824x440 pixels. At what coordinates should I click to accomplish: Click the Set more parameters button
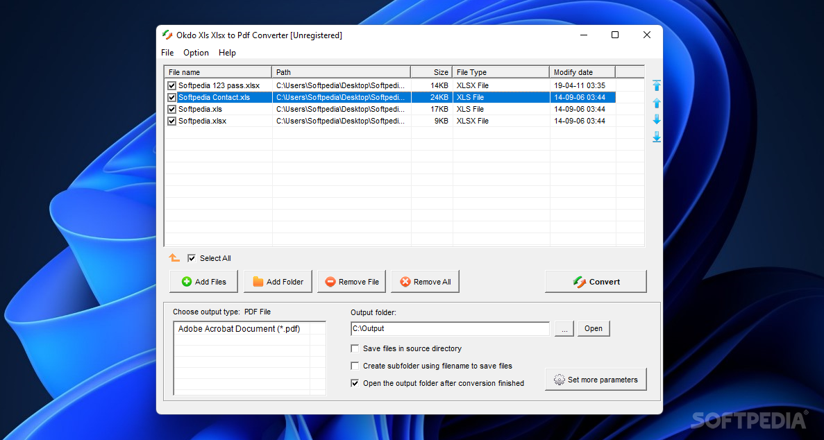point(596,380)
